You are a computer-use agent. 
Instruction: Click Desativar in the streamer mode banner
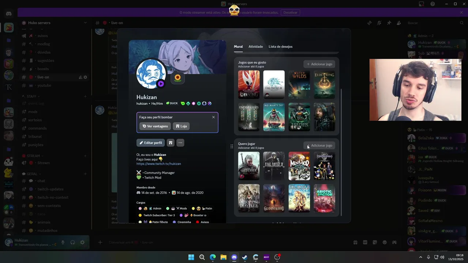(290, 12)
